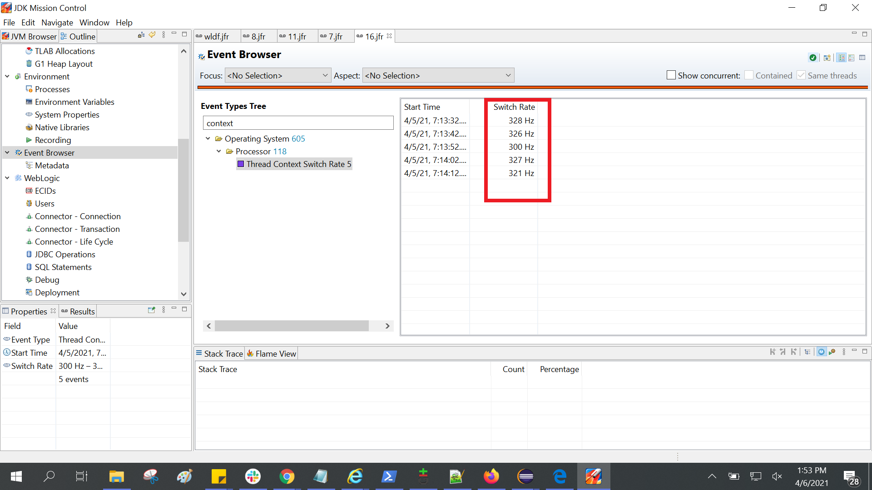Tick the Contained checkbox
This screenshot has height=490, width=872.
click(749, 75)
